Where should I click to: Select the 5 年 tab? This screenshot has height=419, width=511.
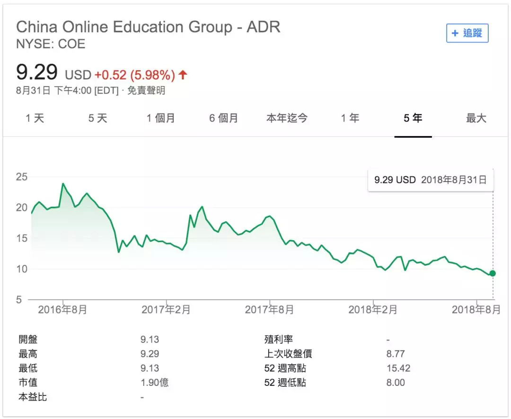point(413,118)
